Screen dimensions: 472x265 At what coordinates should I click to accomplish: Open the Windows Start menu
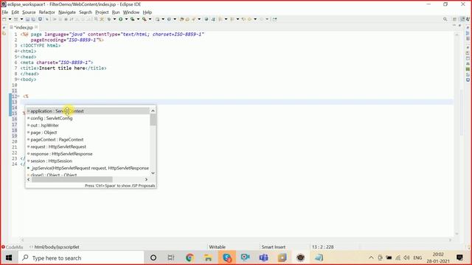pos(9,258)
